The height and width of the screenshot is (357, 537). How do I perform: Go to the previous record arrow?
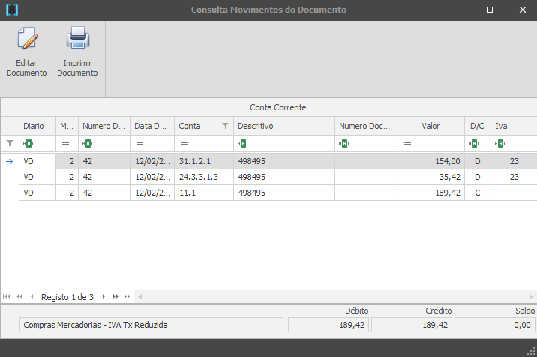[31, 297]
